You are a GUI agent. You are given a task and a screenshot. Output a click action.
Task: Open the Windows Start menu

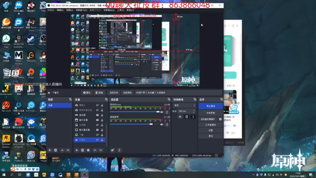point(4,174)
